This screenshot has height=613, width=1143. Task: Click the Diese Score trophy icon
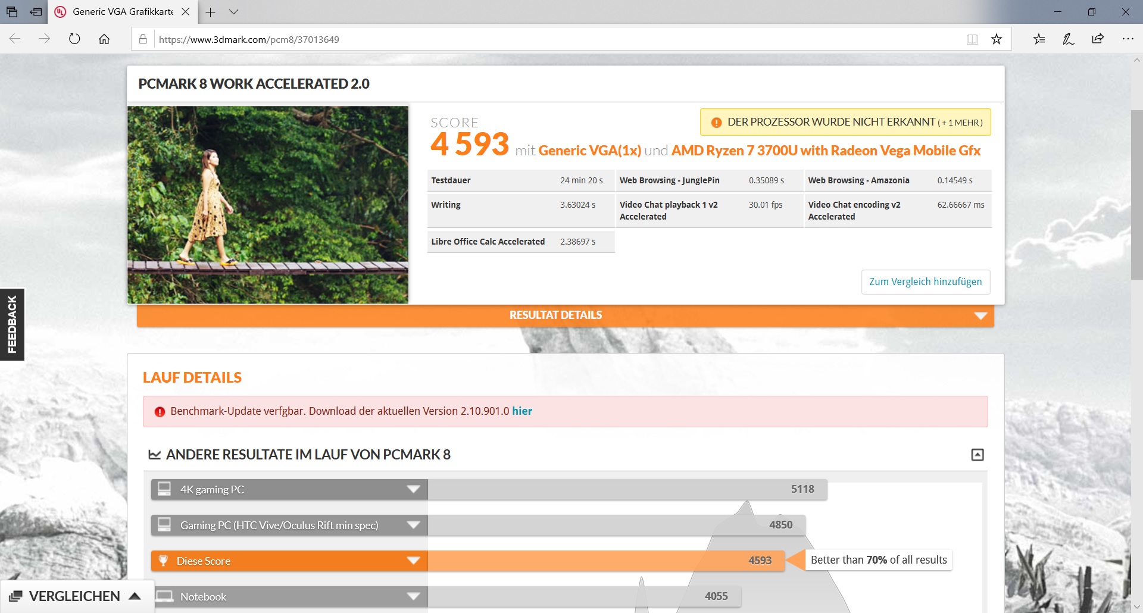(x=163, y=561)
